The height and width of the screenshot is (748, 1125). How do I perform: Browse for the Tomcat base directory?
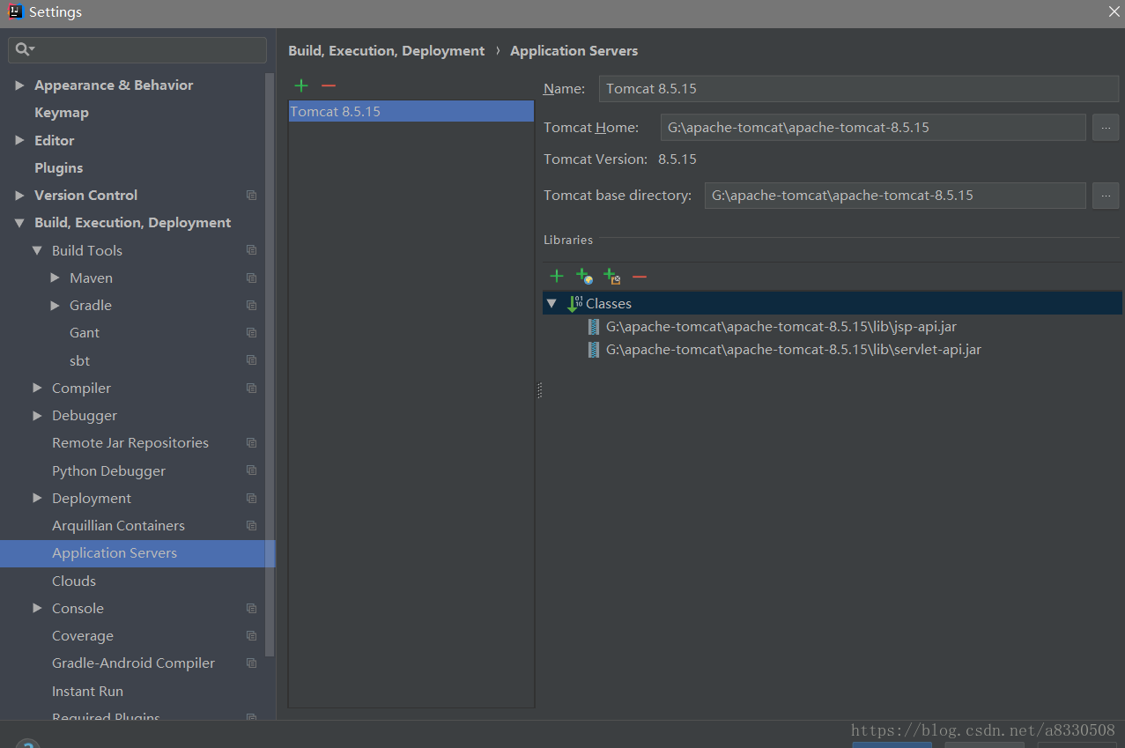click(x=1106, y=196)
